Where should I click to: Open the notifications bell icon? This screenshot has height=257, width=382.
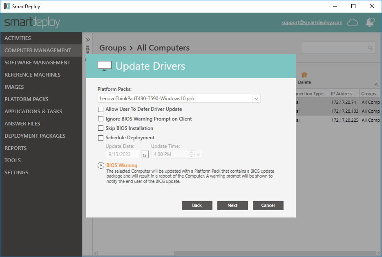point(370,22)
